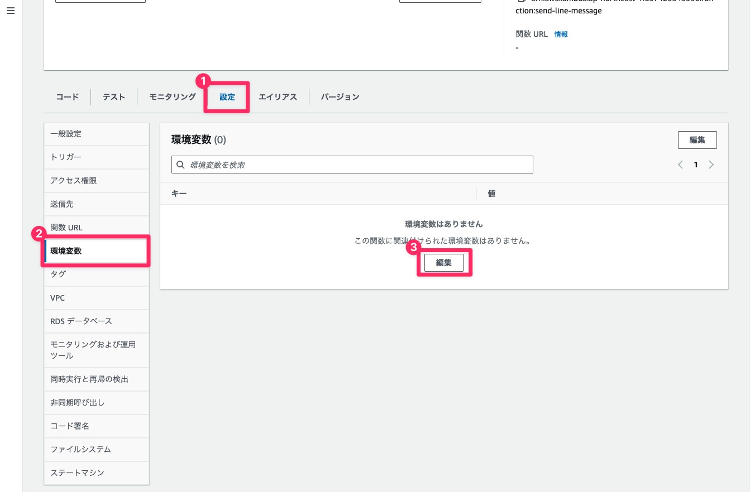
Task: Select the エイリアス tab
Action: (278, 97)
